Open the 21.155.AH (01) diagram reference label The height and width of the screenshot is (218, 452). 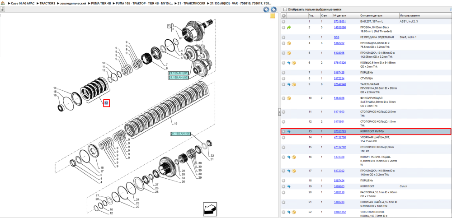point(179,73)
